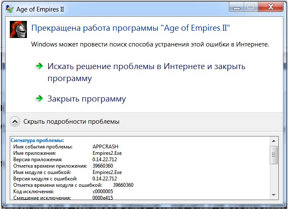
Task: Click the green arrow beside 'Закрыть программу'
Action: (x=39, y=99)
